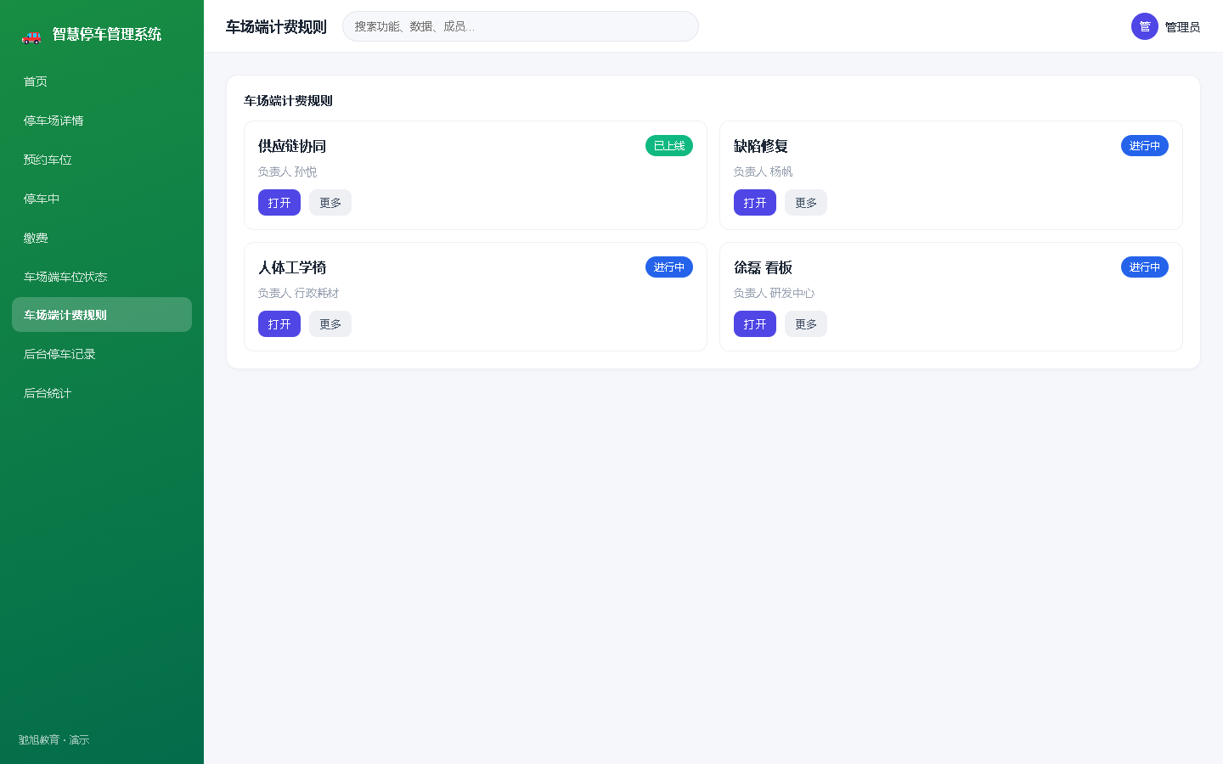1223x764 pixels.
Task: Click the text 负责人 行政耗材
Action: click(298, 293)
